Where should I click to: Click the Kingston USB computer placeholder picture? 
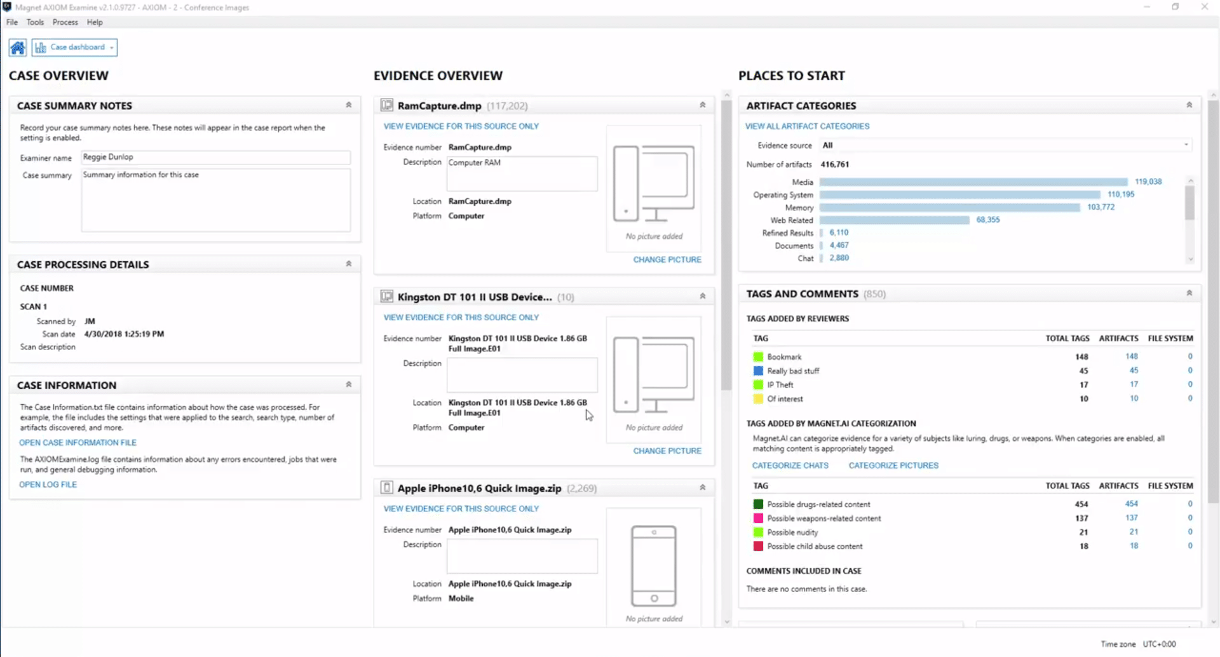click(654, 375)
